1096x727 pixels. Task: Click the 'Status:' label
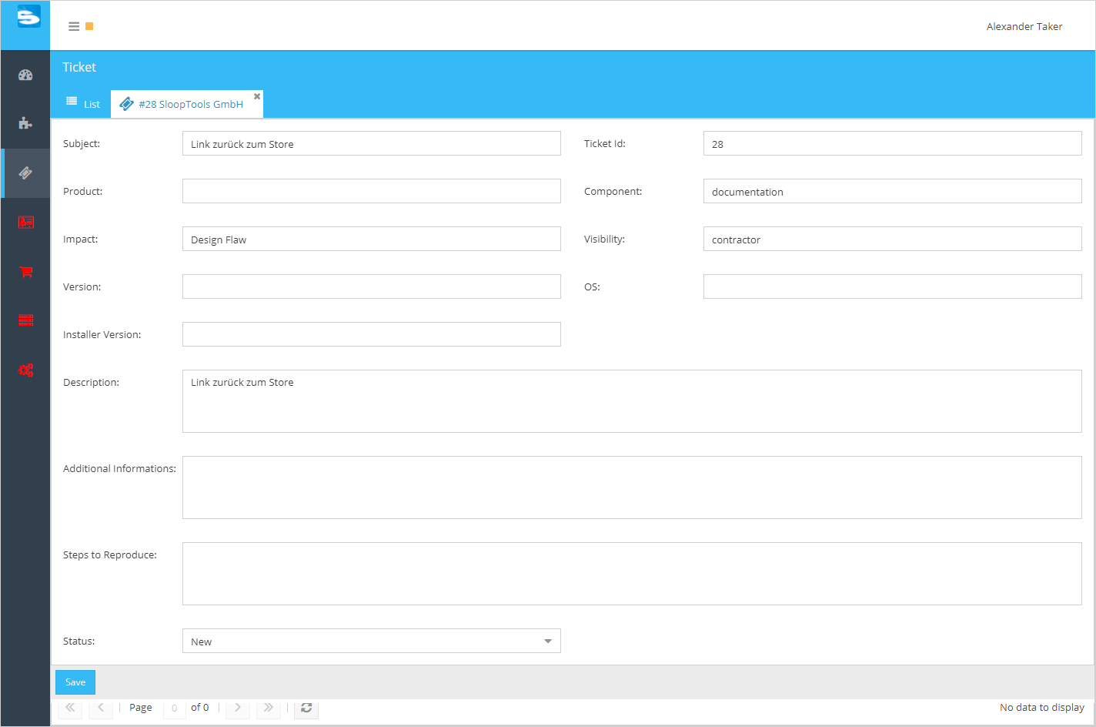pos(79,641)
